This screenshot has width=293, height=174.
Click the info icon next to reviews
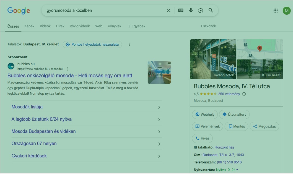click(244, 94)
